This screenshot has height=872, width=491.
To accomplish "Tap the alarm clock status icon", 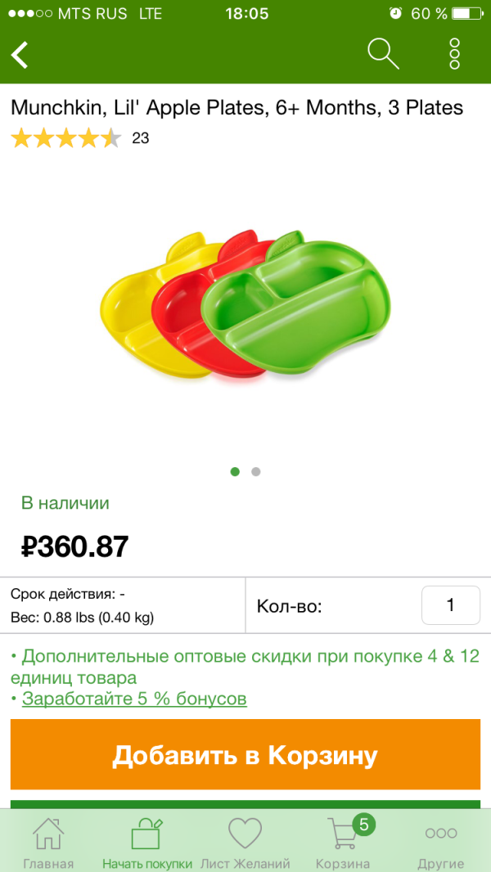I will [x=395, y=13].
